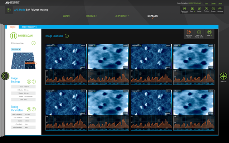Expand the first Topography channel dropdown

pyautogui.click(x=52, y=45)
